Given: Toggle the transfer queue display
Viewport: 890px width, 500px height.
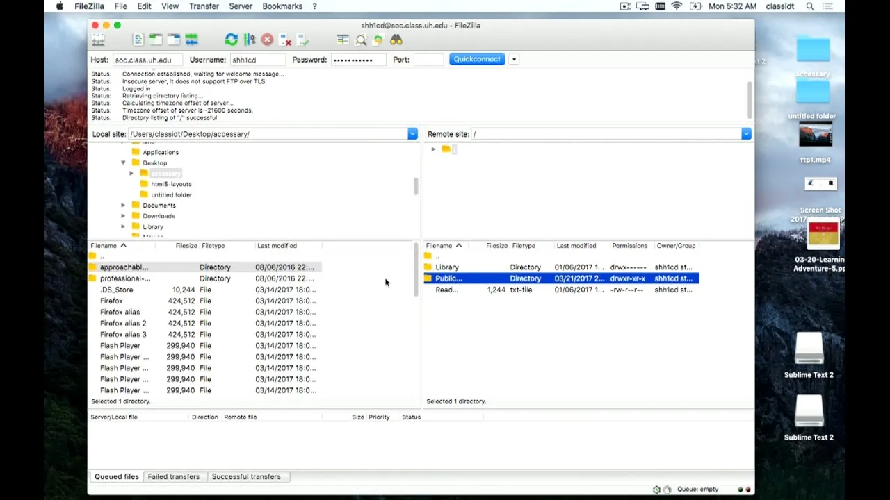Looking at the screenshot, I should click(x=192, y=40).
